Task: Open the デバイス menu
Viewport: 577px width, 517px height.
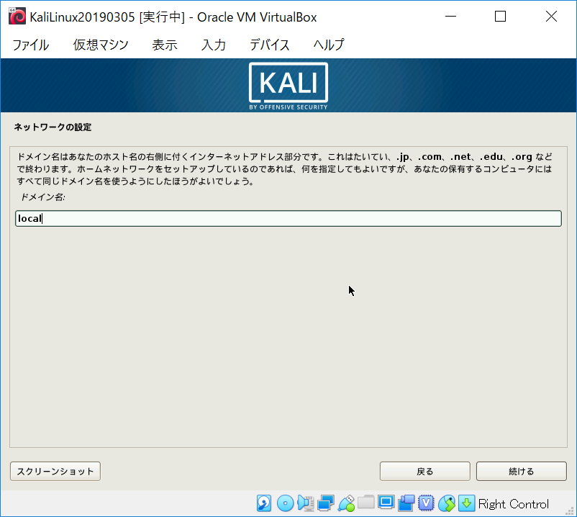Action: (x=269, y=45)
